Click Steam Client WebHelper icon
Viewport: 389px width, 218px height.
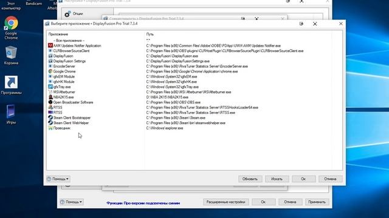(x=50, y=123)
